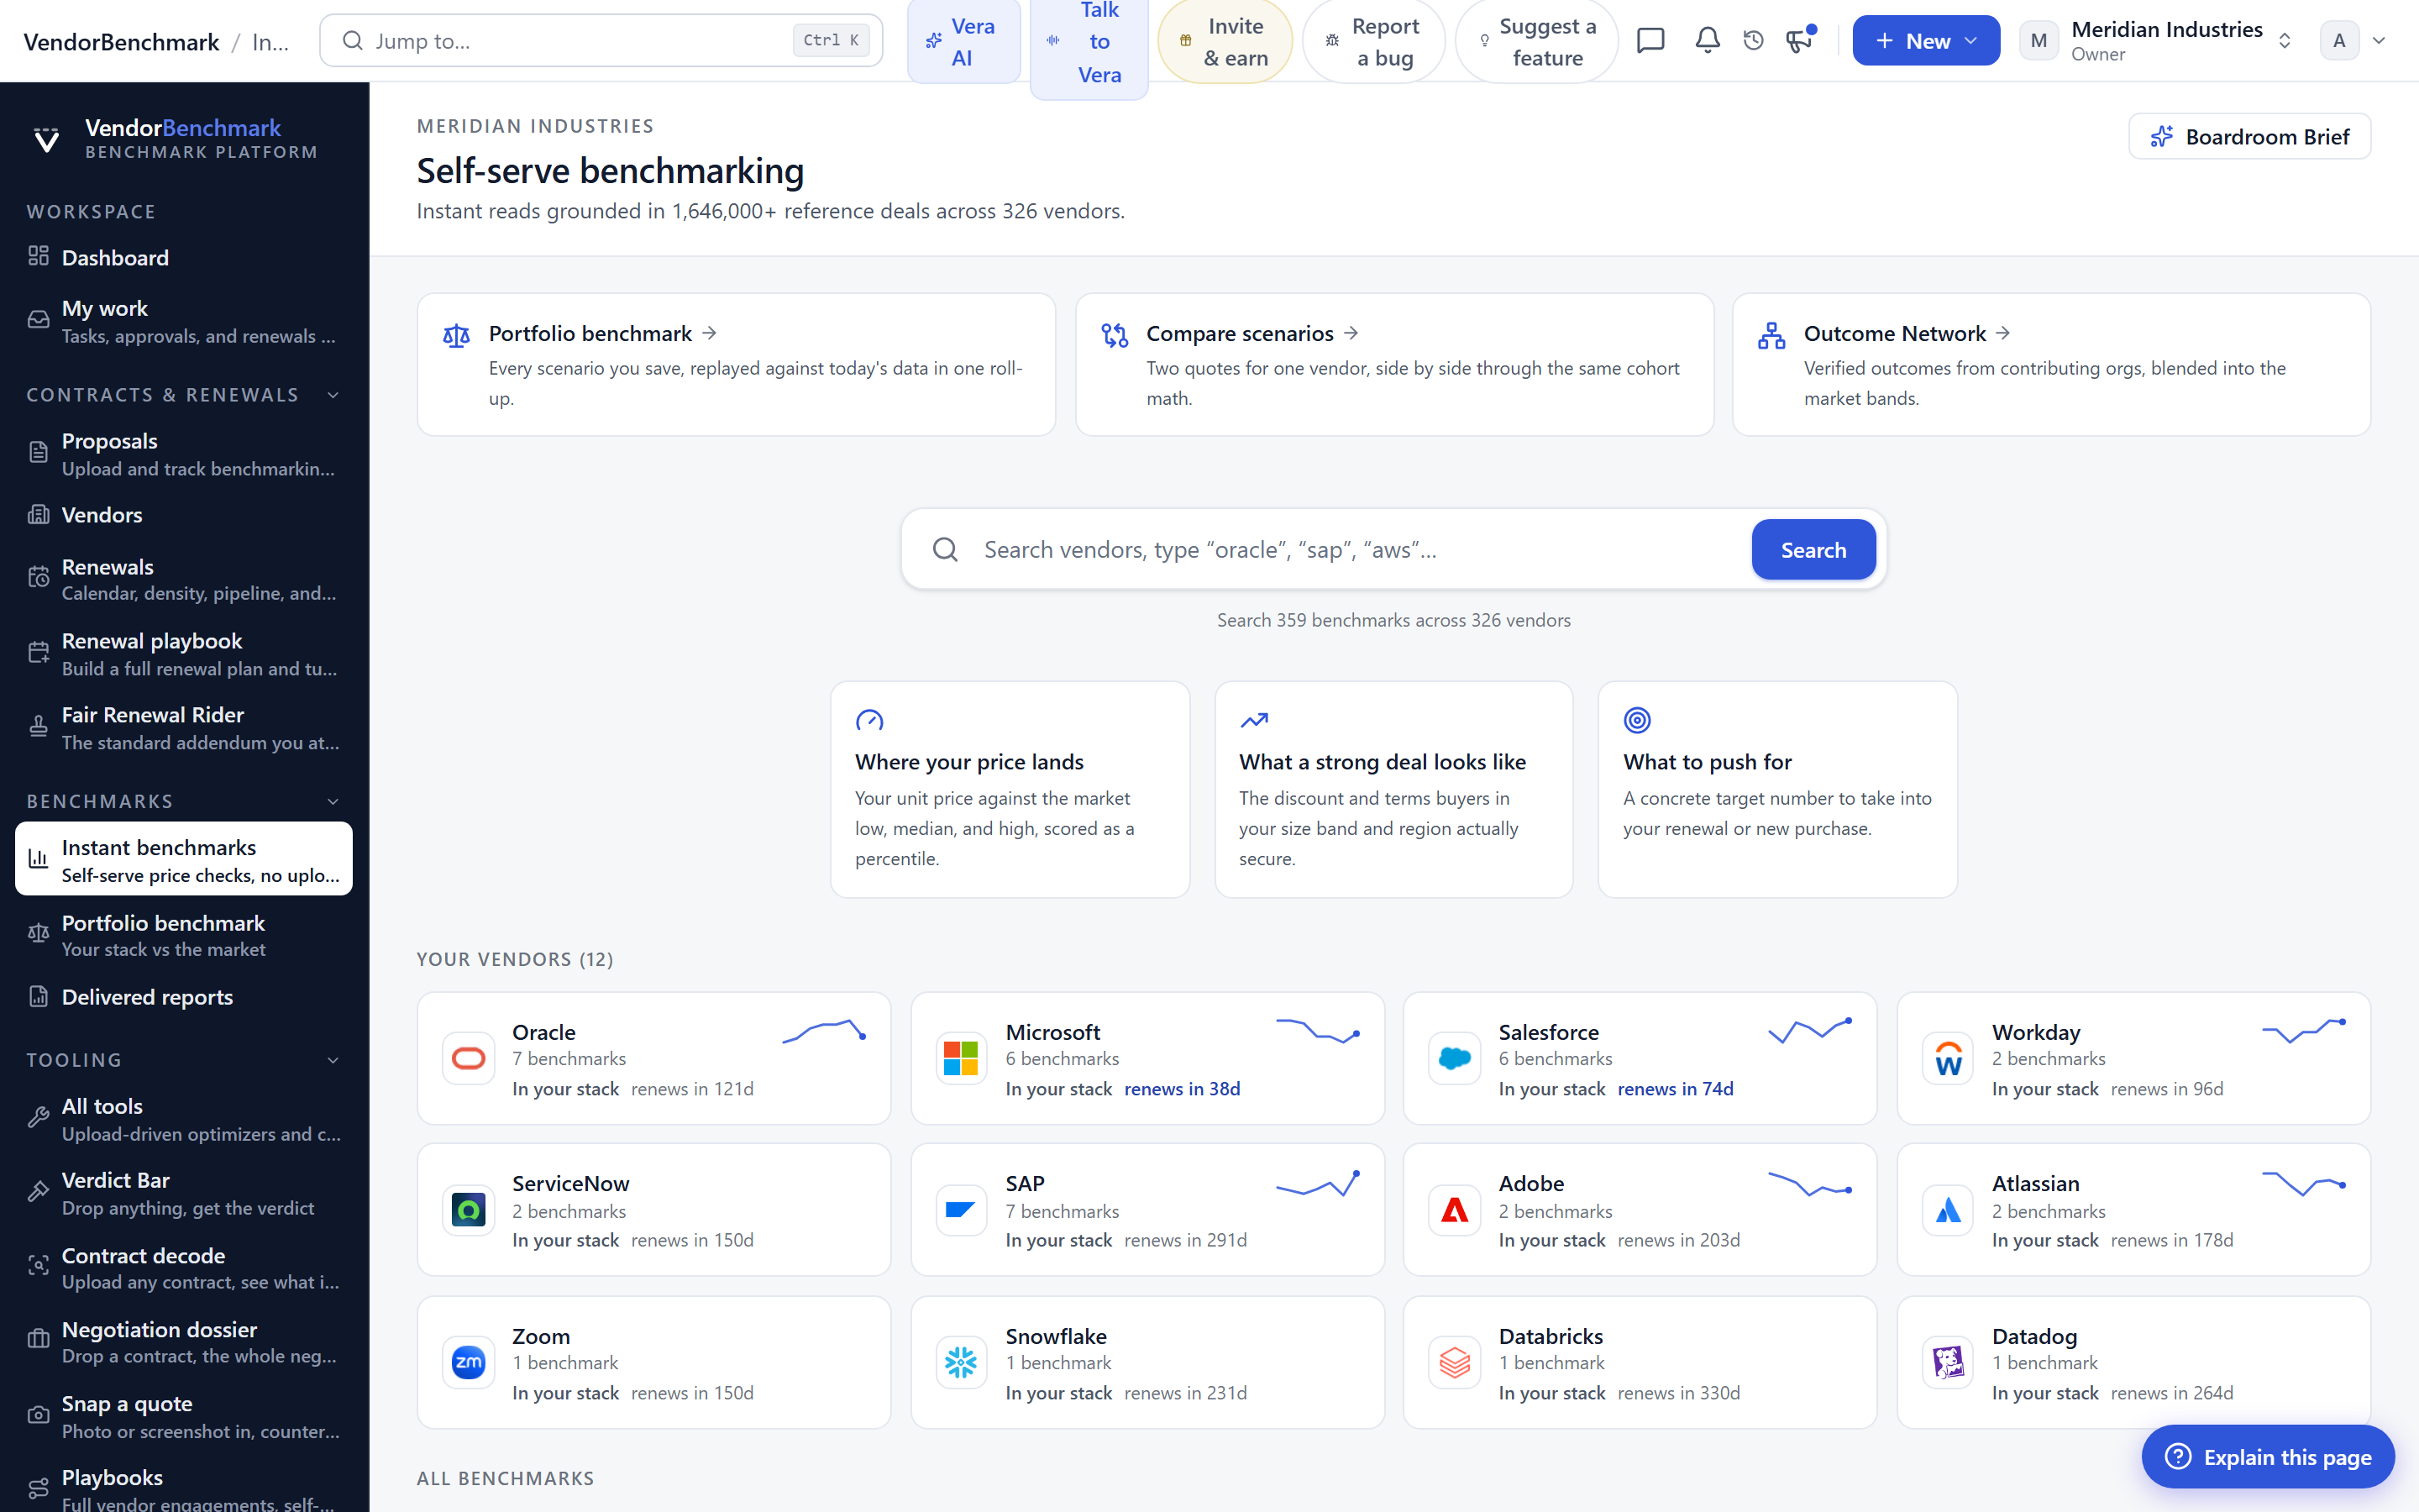The image size is (2419, 1512).
Task: Open Dashboard in the sidebar
Action: pos(184,257)
